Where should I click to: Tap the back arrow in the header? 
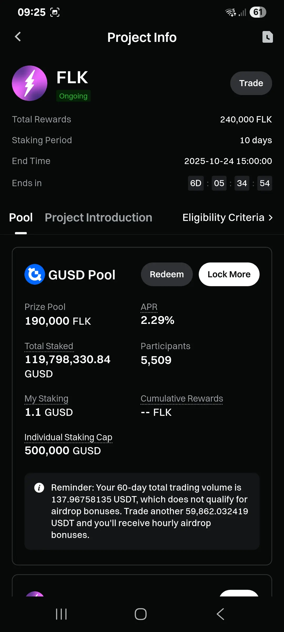point(18,37)
